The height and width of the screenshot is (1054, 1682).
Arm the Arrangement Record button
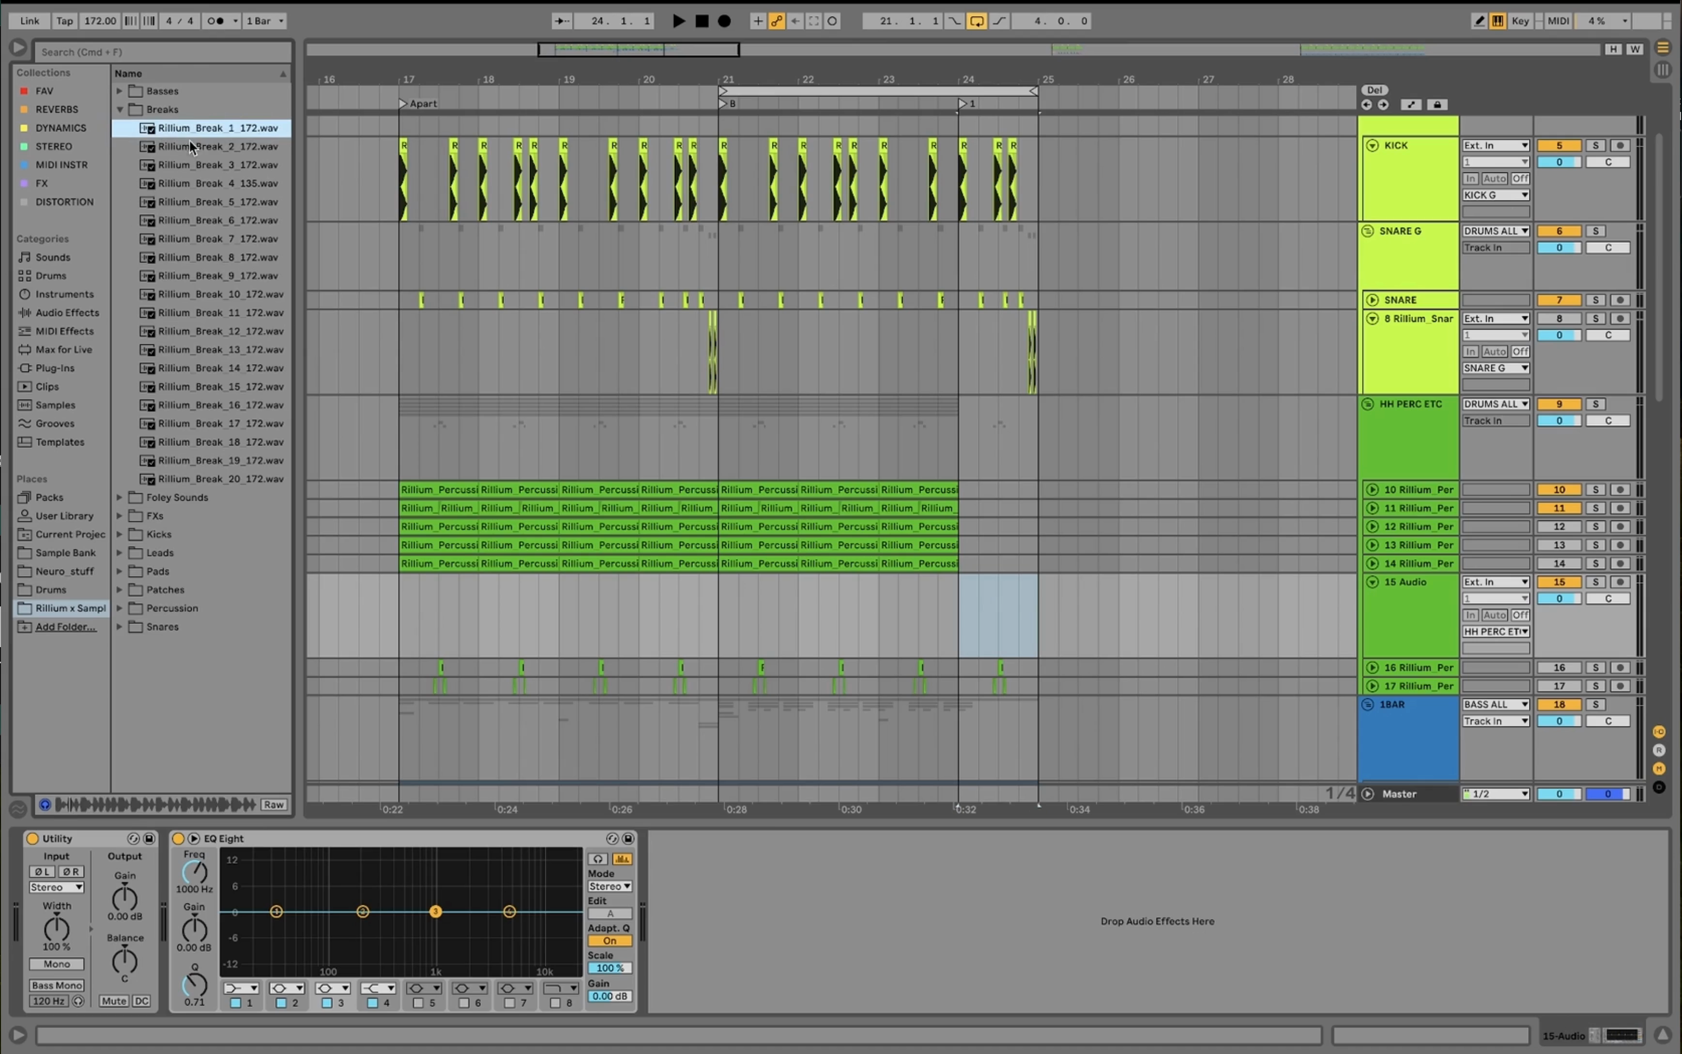725,21
